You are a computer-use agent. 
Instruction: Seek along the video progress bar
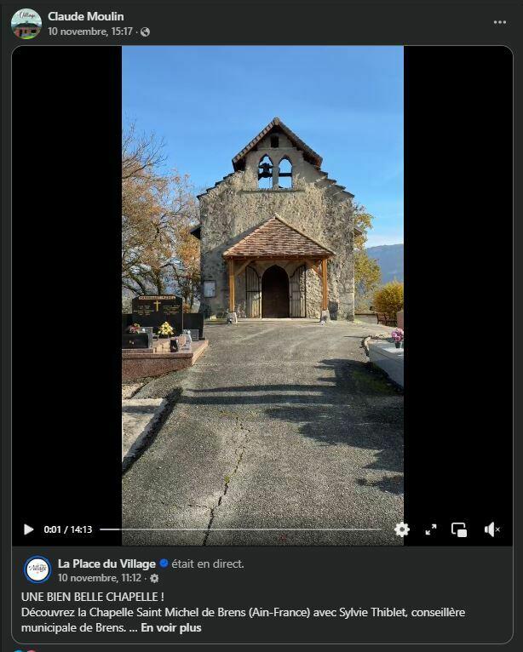241,529
